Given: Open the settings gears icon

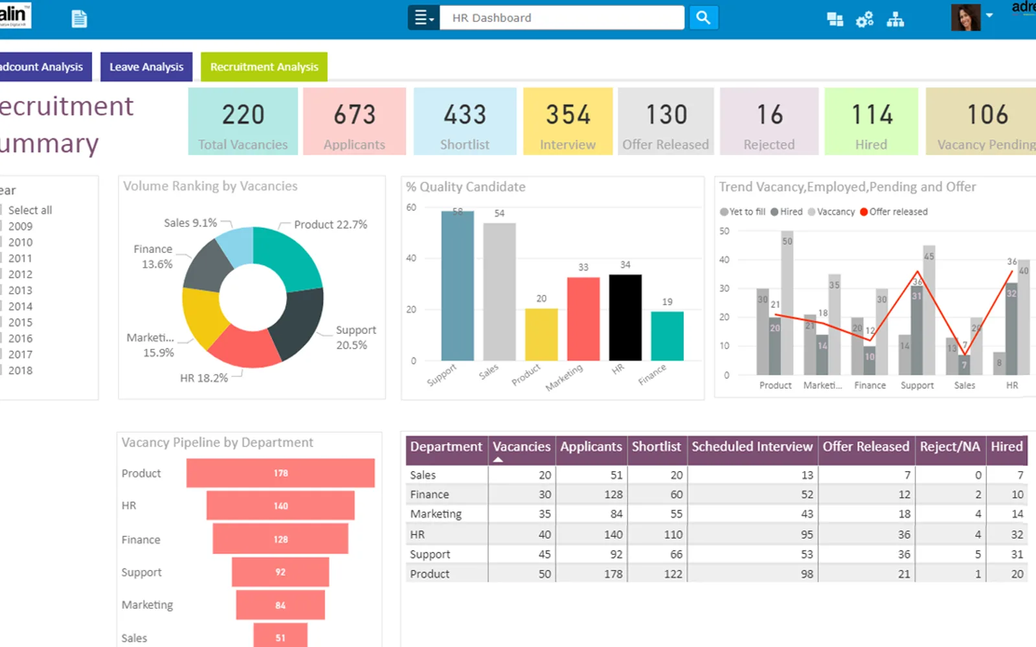Looking at the screenshot, I should point(864,19).
